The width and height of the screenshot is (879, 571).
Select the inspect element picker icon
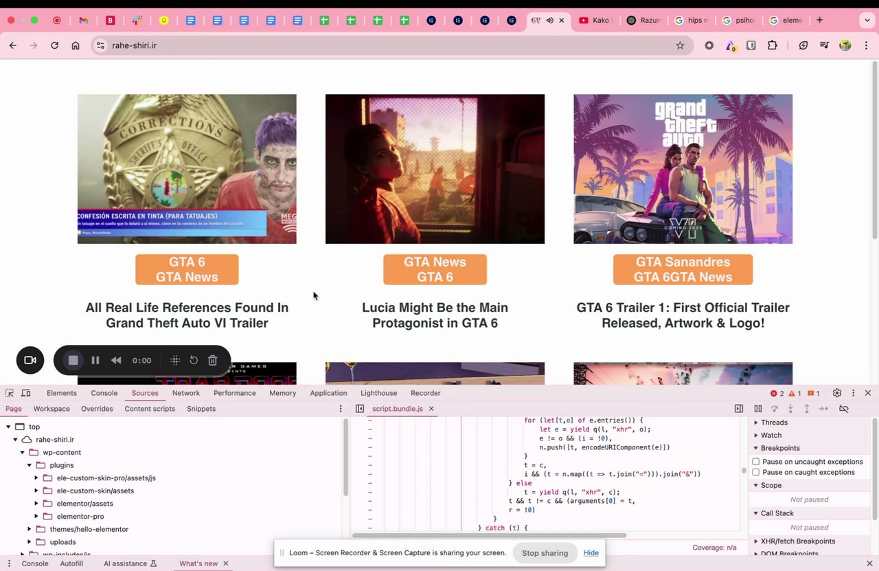pos(10,393)
